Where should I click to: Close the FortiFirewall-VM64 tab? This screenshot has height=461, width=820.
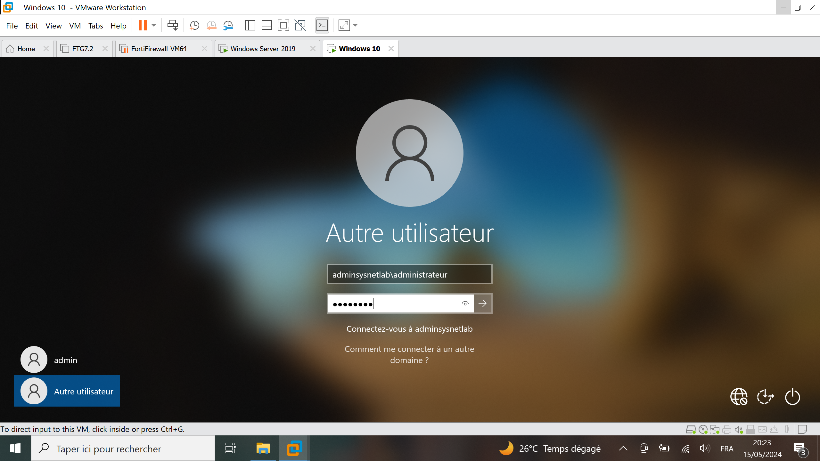pos(204,48)
